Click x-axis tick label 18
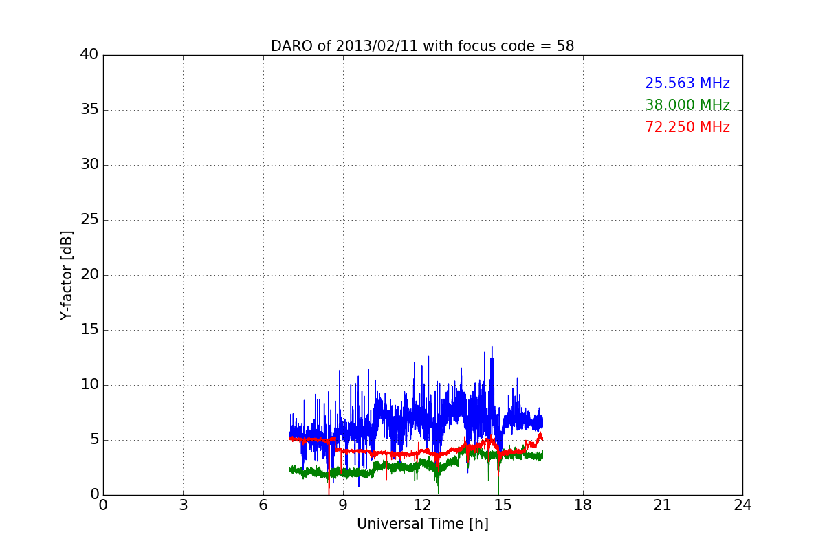The height and width of the screenshot is (550, 825). 583,505
